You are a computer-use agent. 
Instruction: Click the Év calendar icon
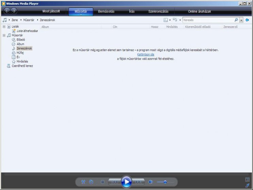[x=14, y=57]
